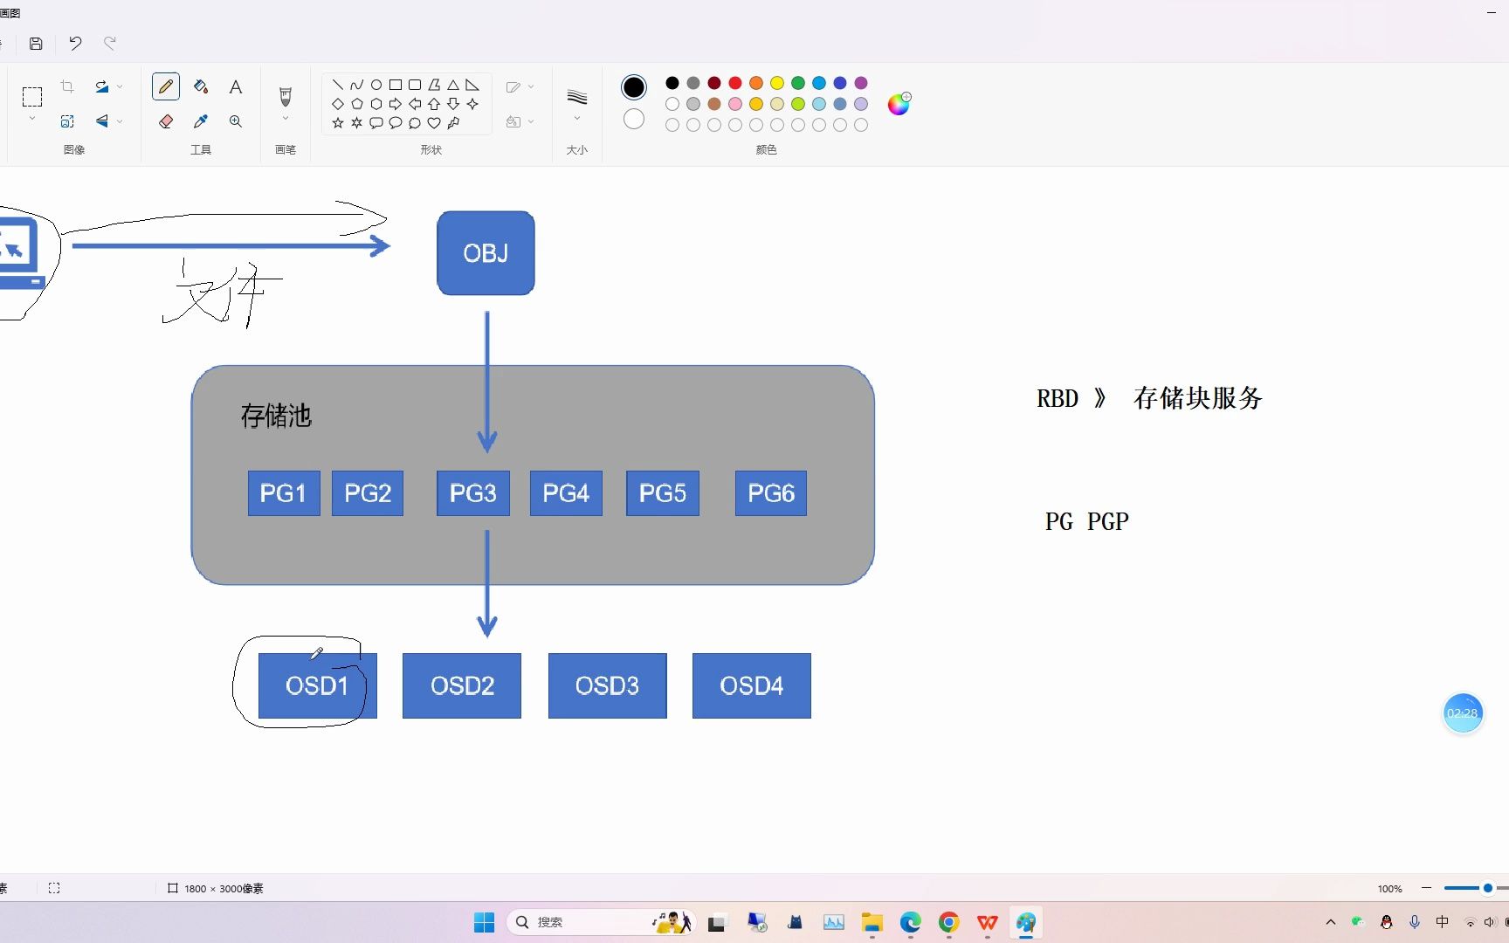The height and width of the screenshot is (943, 1509).
Task: Switch foreground color to the secondary color circle
Action: pyautogui.click(x=634, y=119)
